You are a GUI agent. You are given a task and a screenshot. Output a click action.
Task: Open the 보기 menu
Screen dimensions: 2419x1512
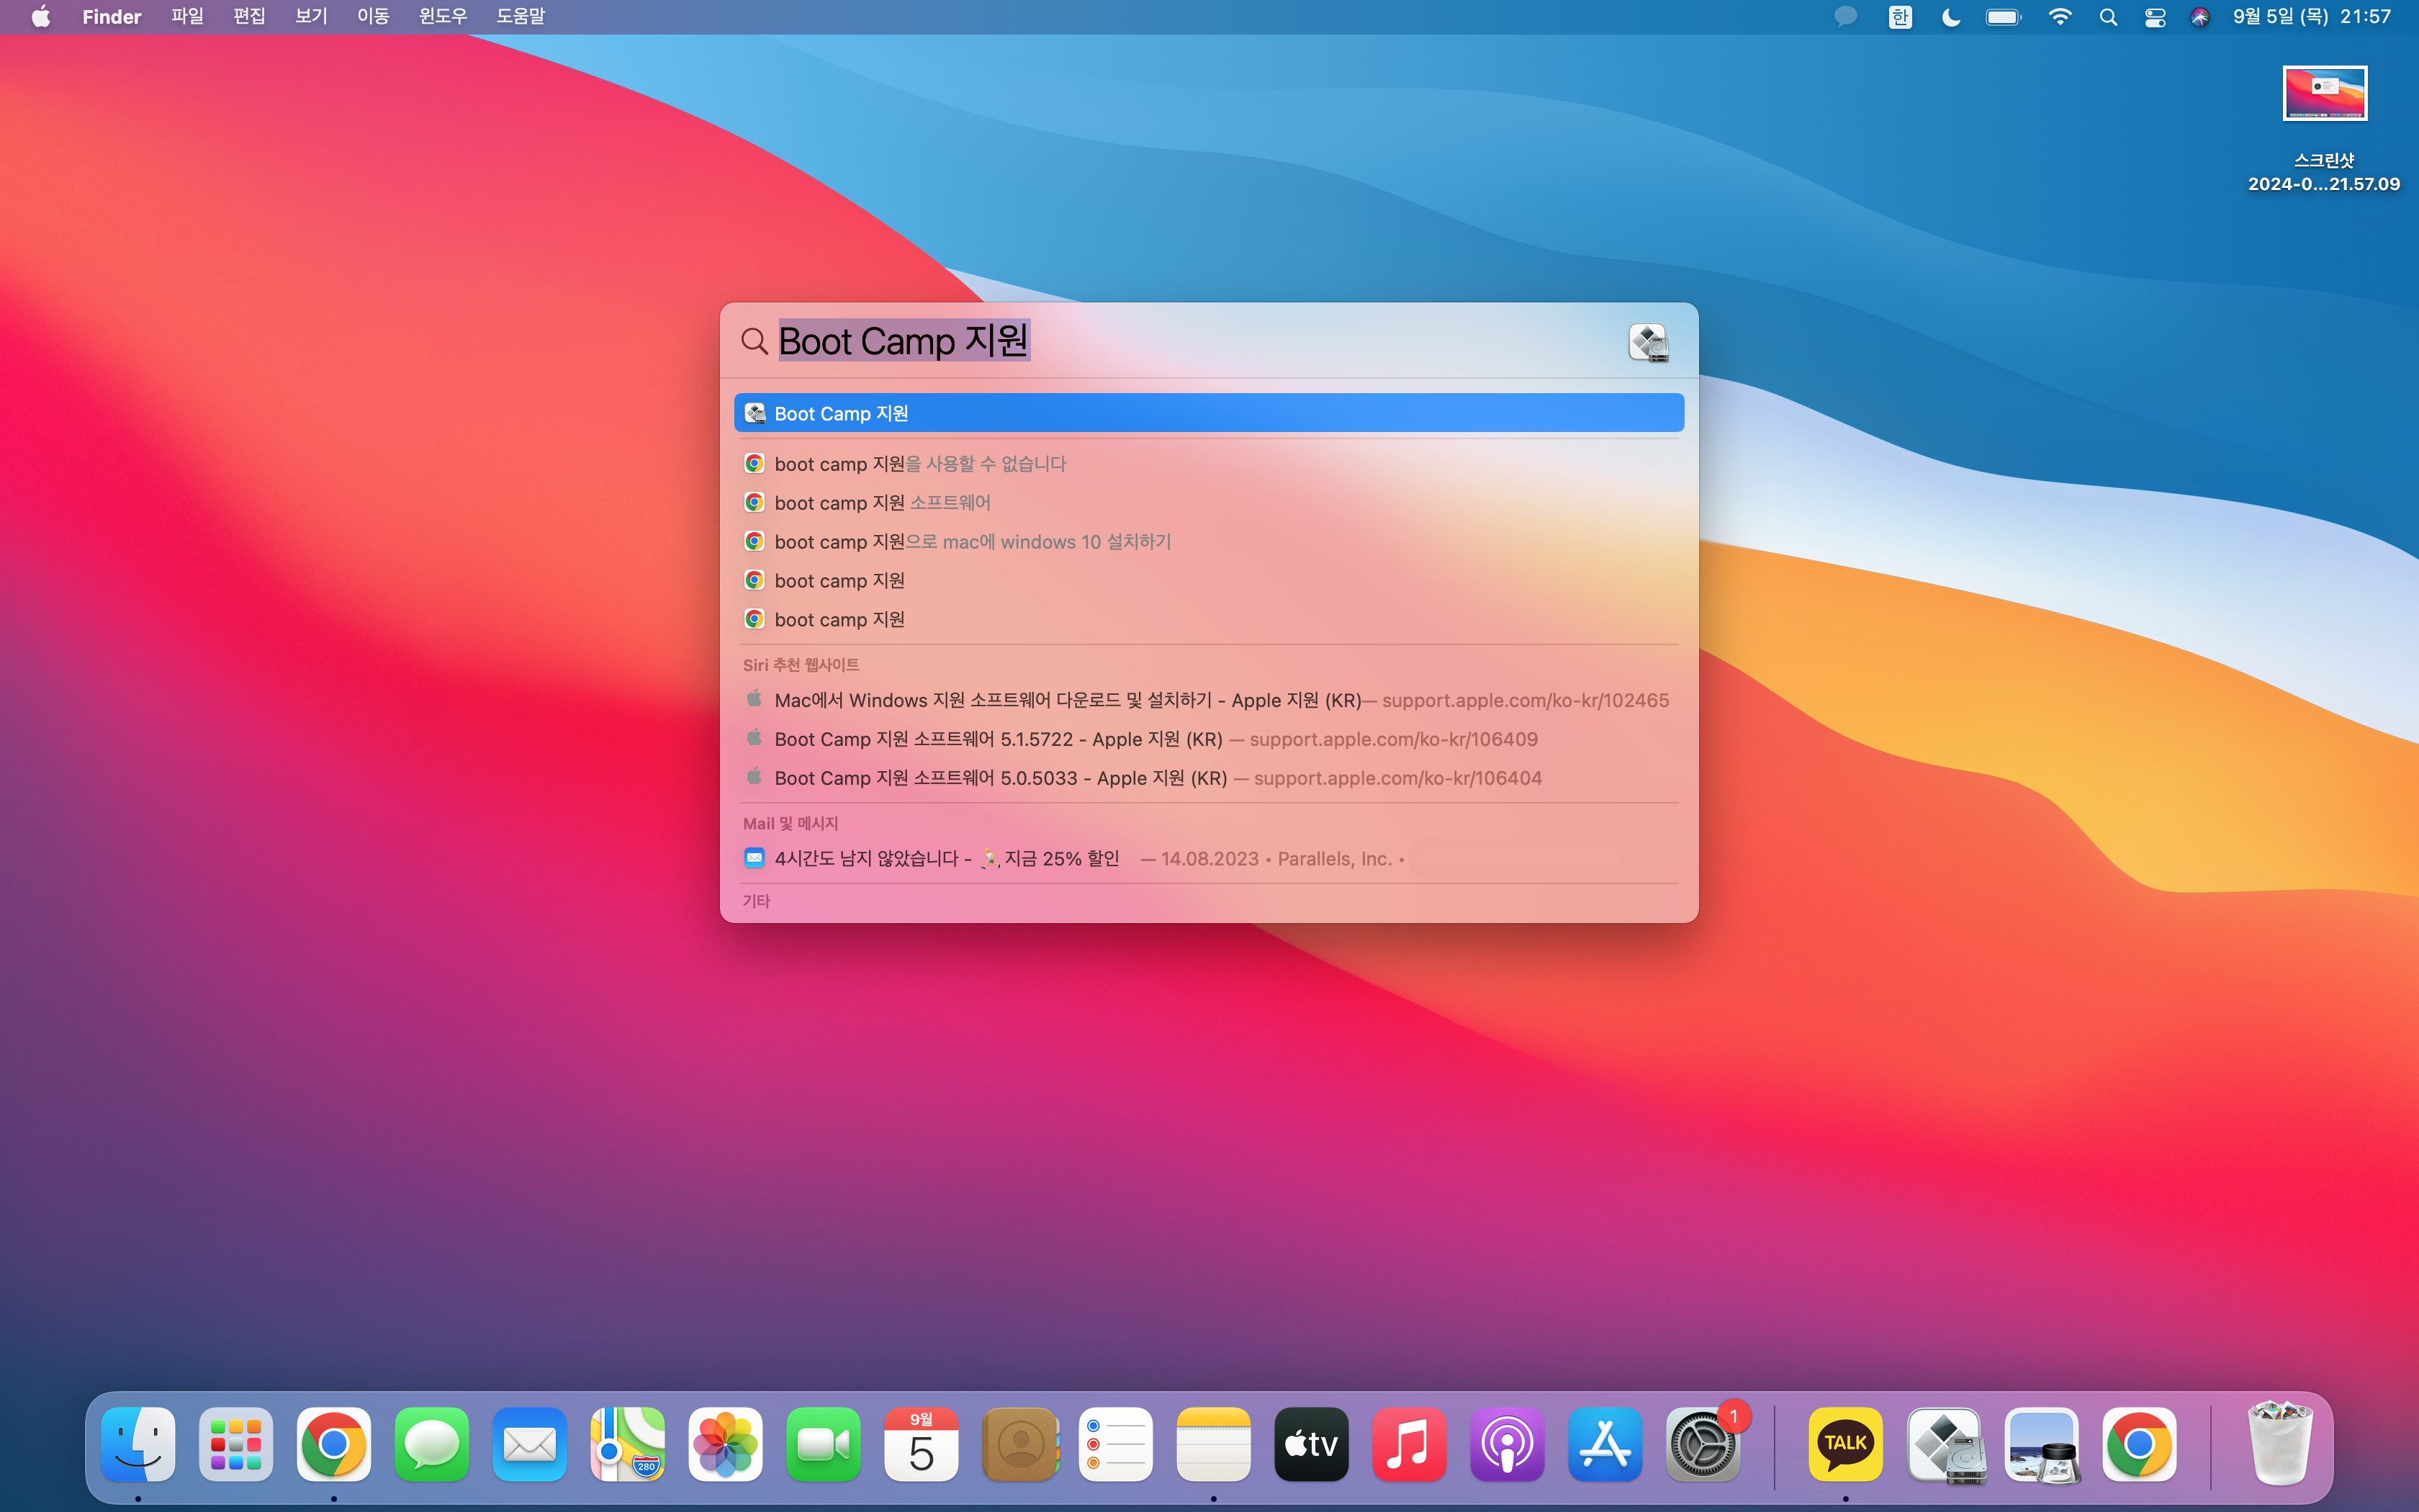[x=312, y=17]
